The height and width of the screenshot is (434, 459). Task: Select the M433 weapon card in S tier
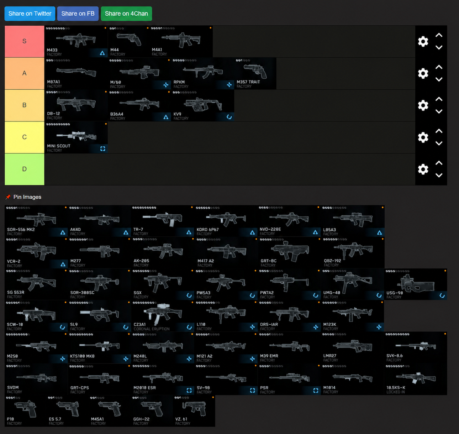[x=76, y=41]
